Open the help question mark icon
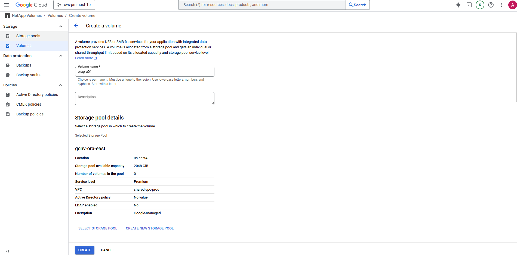This screenshot has height=255, width=517. click(491, 5)
